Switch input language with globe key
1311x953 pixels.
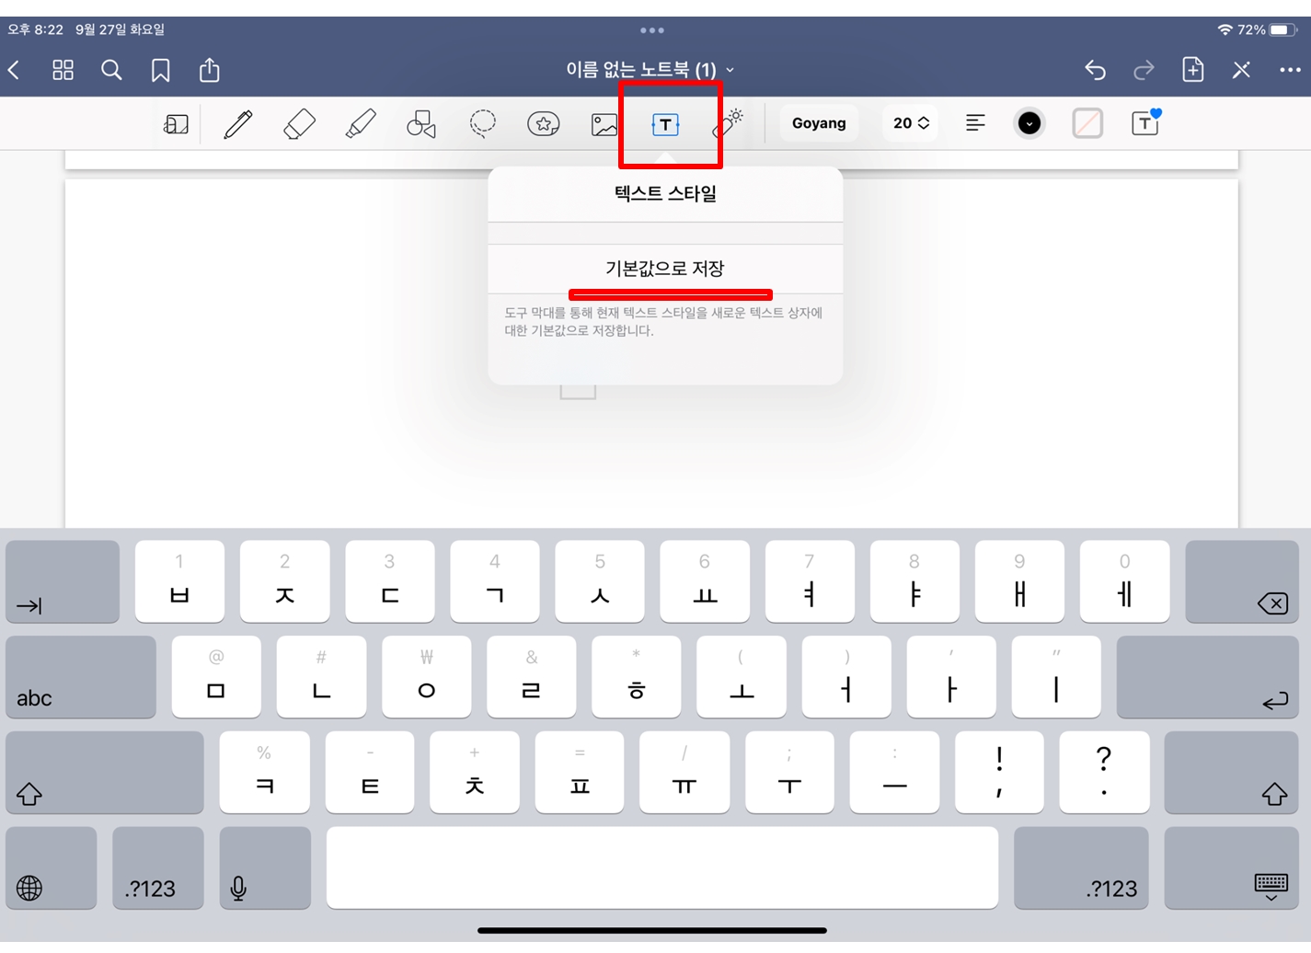click(x=52, y=867)
